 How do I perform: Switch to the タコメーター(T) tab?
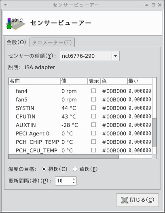pos(52,42)
